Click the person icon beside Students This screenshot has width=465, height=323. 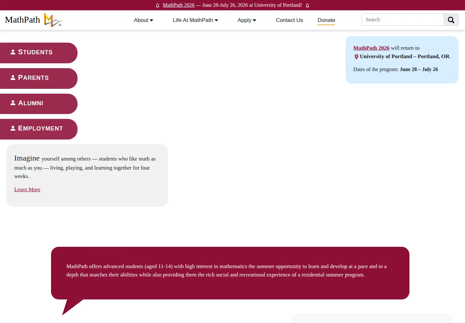click(x=13, y=52)
